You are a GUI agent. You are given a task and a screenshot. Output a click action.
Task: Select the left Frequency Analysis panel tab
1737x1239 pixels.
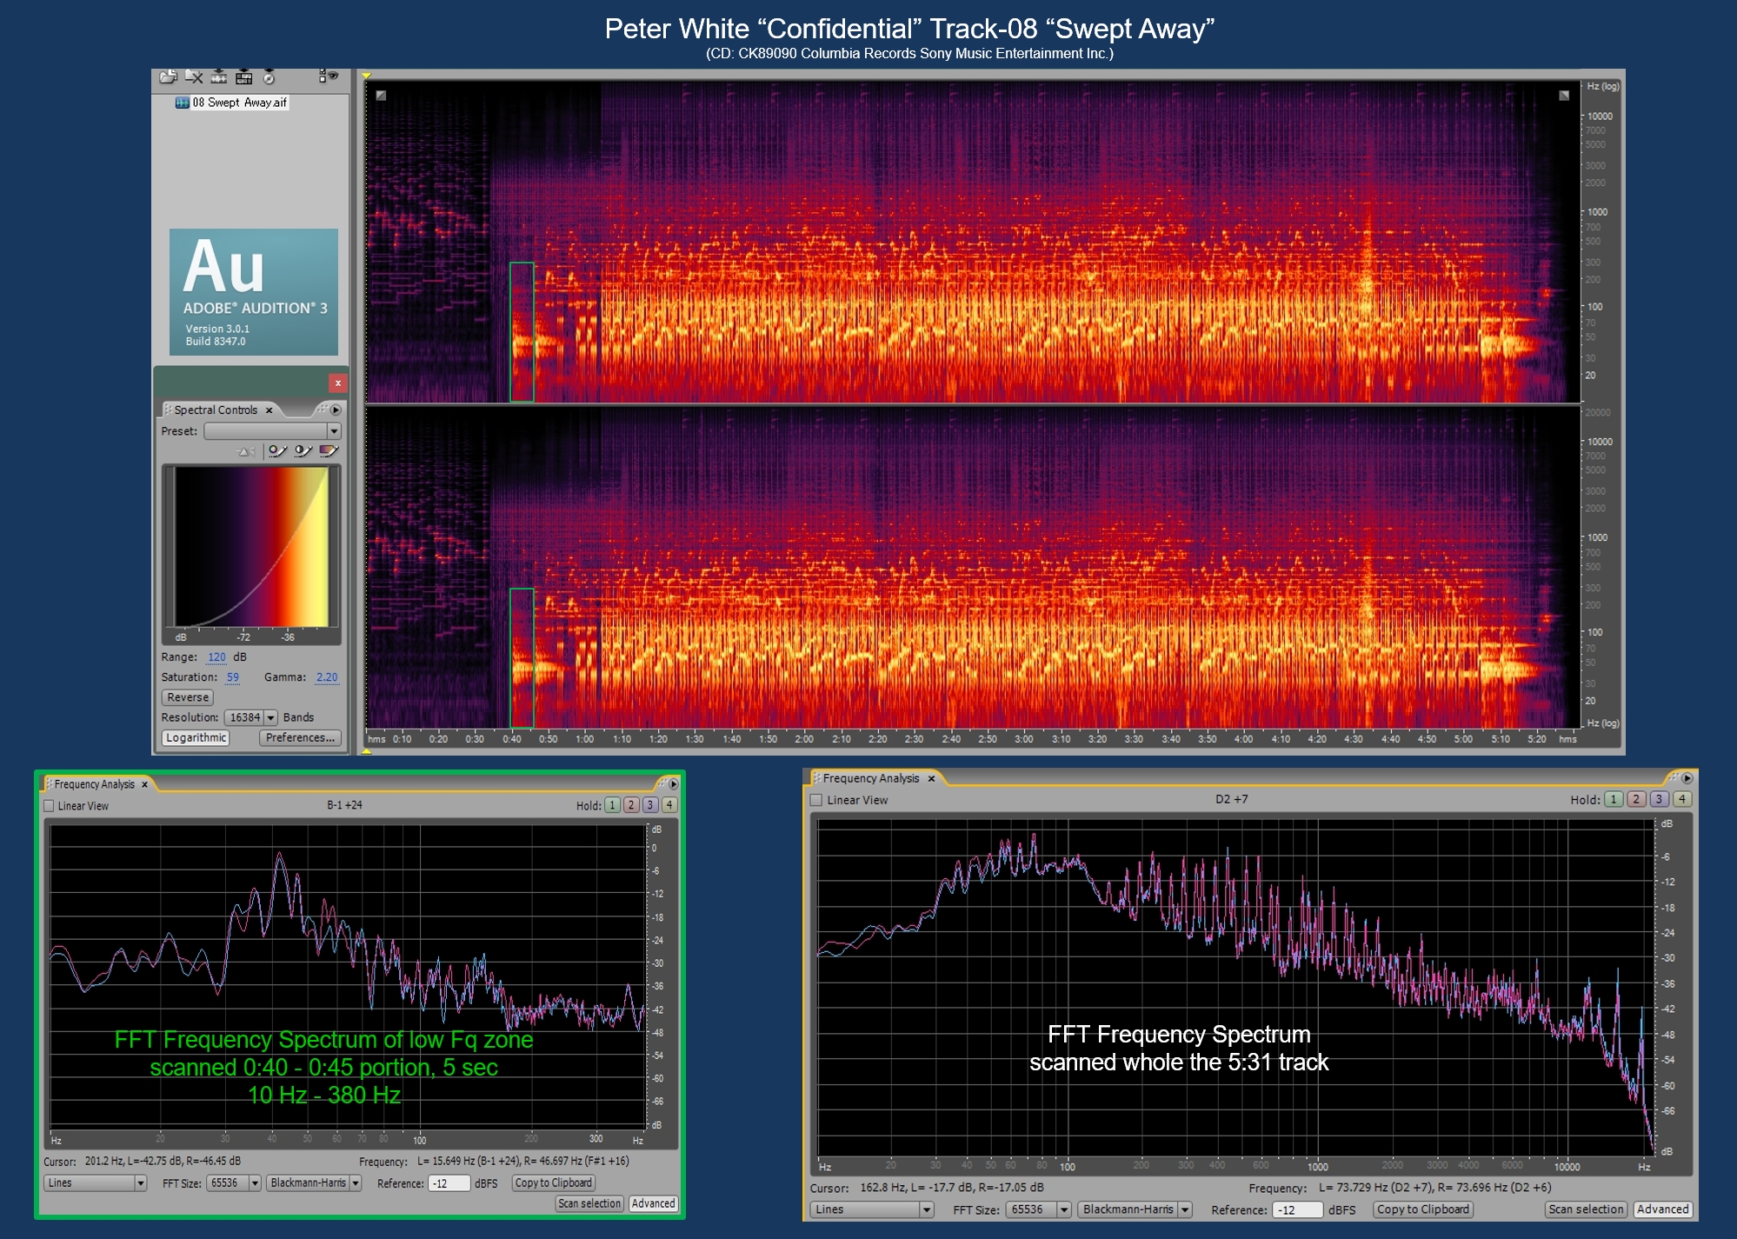point(94,784)
